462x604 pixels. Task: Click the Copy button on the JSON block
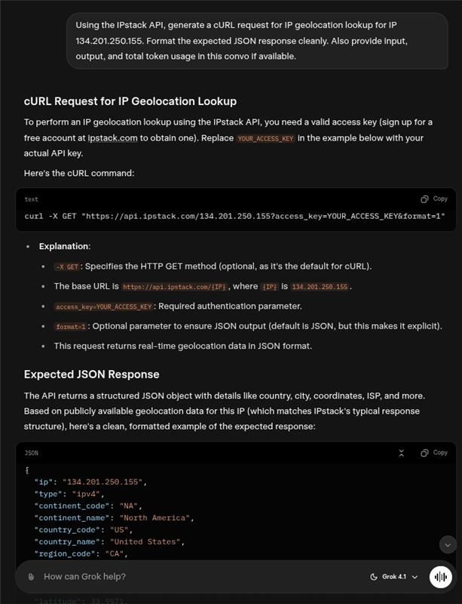[439, 452]
